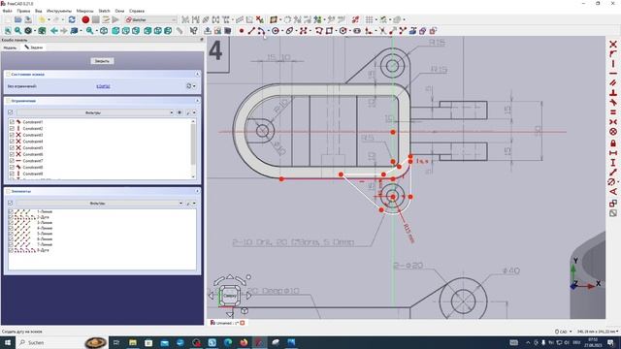Image resolution: width=621 pixels, height=349 pixels.
Task: Toggle the elements filter checkbox beside Фильтры
Action: (x=11, y=203)
